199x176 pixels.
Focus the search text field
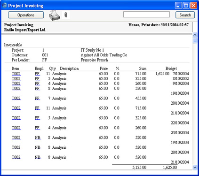(146, 15)
